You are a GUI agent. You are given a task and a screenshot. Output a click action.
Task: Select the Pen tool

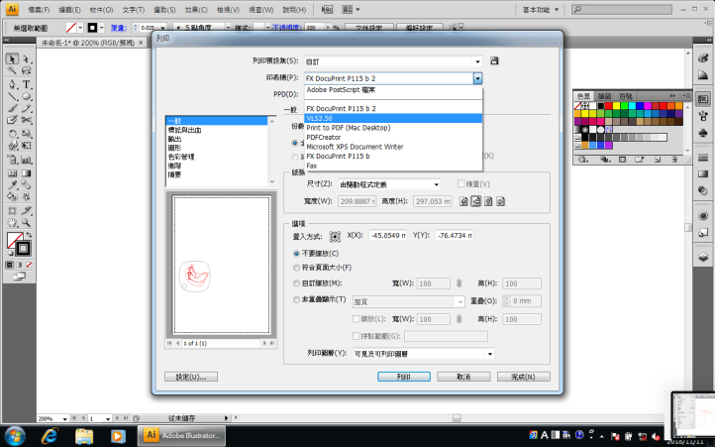tap(12, 84)
